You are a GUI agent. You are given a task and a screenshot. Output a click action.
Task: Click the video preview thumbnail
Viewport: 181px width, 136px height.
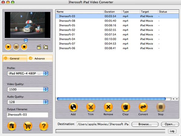click(x=27, y=25)
